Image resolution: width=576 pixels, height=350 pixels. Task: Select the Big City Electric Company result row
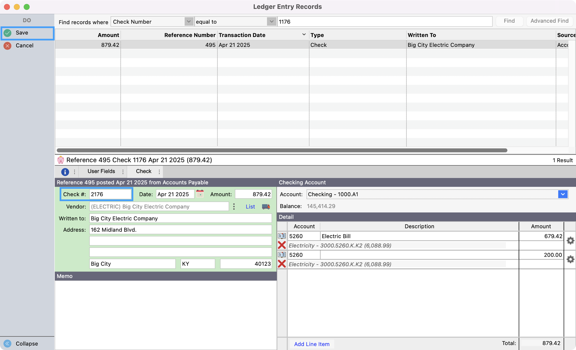tap(309, 45)
